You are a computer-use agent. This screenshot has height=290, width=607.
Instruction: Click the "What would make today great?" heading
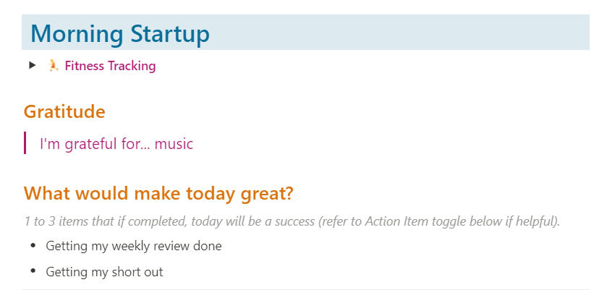(158, 194)
